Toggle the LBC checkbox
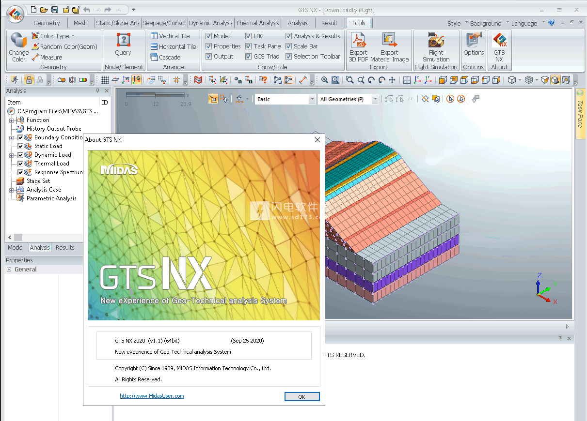Viewport: 587px width, 421px height. (x=248, y=36)
